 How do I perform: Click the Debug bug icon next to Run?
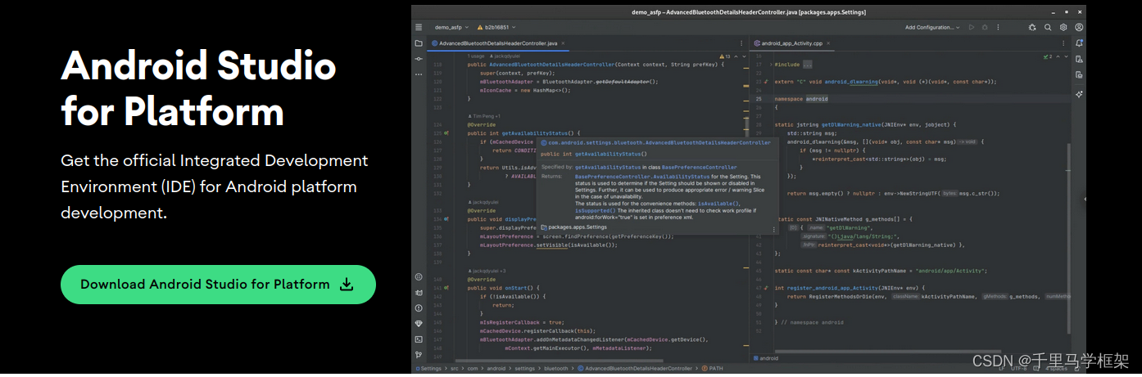point(985,27)
